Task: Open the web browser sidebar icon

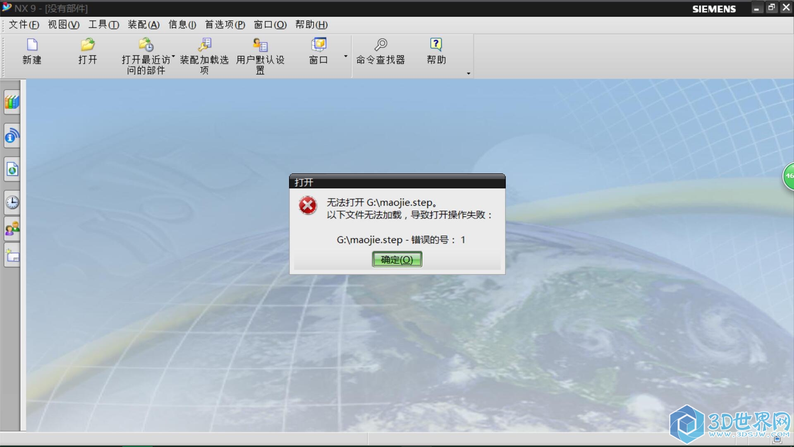Action: [x=12, y=169]
